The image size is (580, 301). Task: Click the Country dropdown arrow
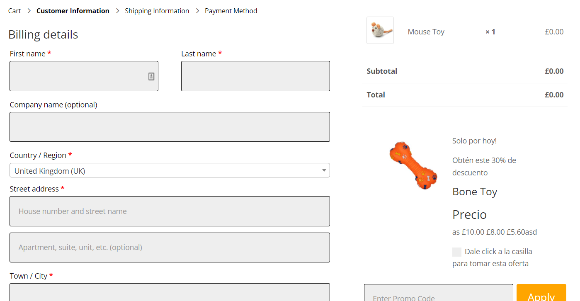point(324,170)
